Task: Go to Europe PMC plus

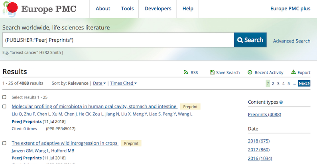Action: (x=290, y=9)
